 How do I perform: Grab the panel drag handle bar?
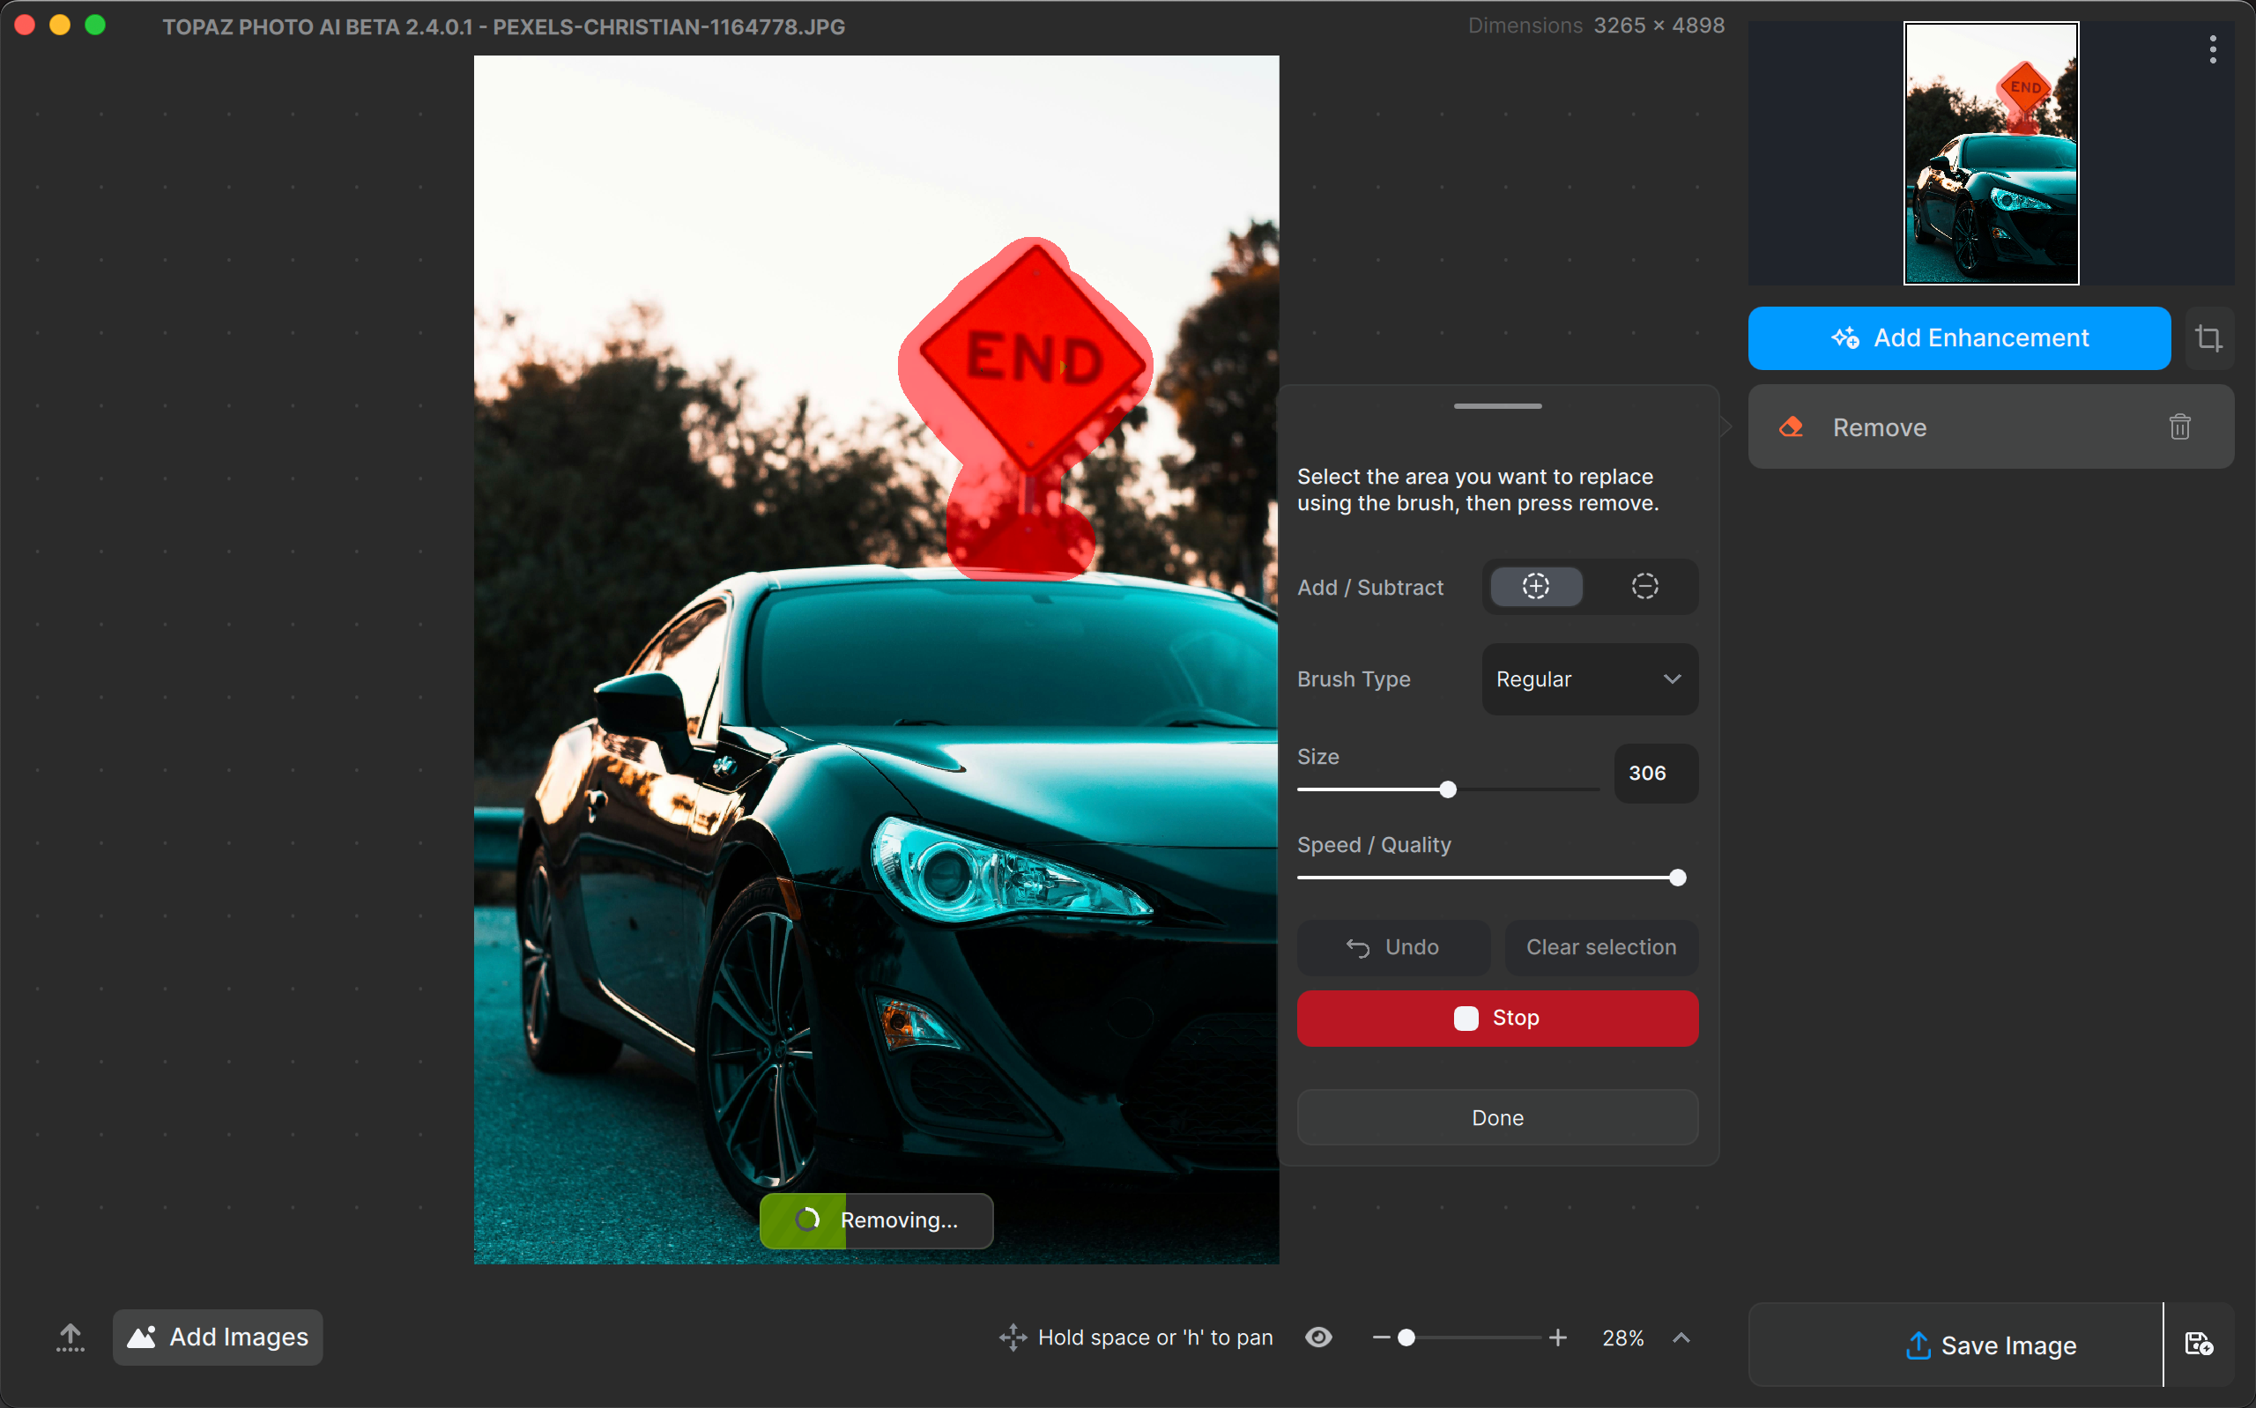coord(1497,406)
